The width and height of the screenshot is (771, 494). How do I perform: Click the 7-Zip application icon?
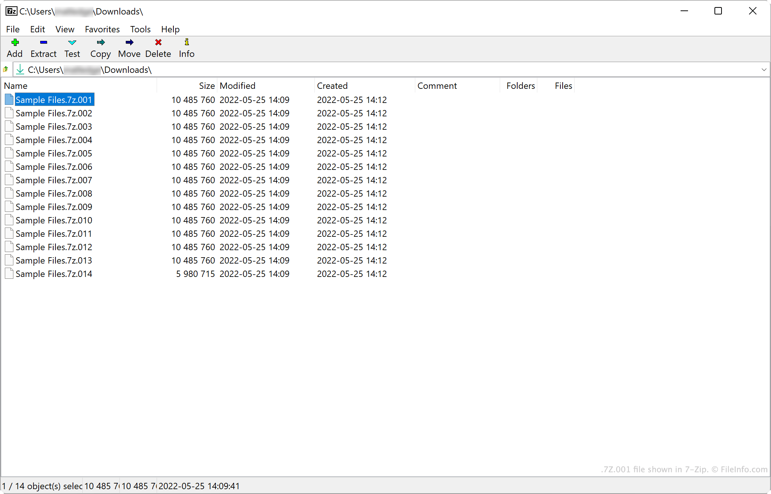11,11
